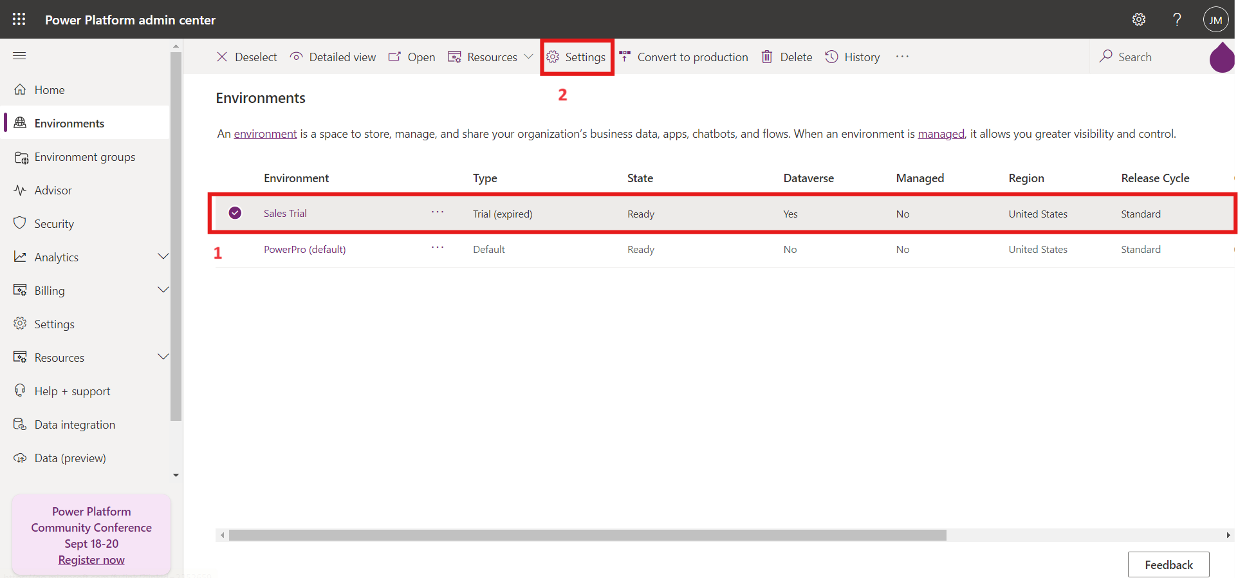Image resolution: width=1238 pixels, height=578 pixels.
Task: Click the Delete trash can button
Action: 787,57
